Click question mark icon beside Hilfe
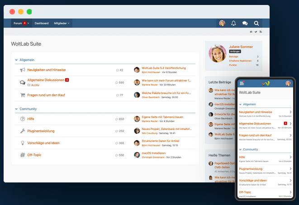This screenshot has height=205, width=299. point(23,119)
